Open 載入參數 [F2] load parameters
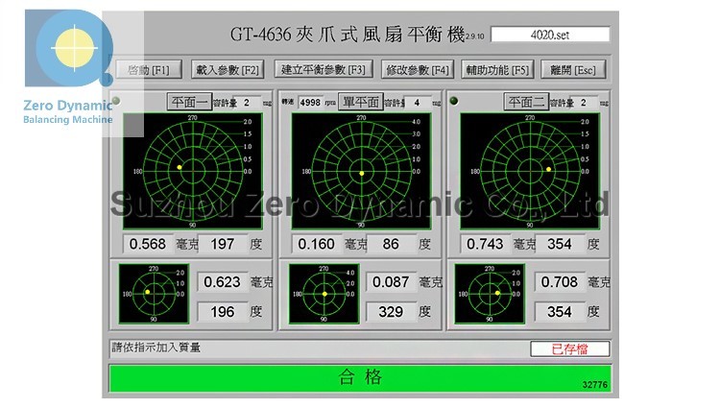Viewport: 720px width, 408px height. tap(228, 70)
